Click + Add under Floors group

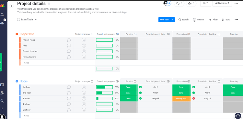click(x=26, y=115)
